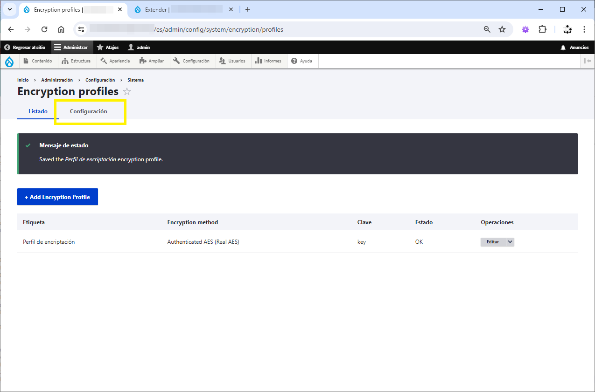
Task: Click Regresar al sitio link
Action: pyautogui.click(x=25, y=47)
